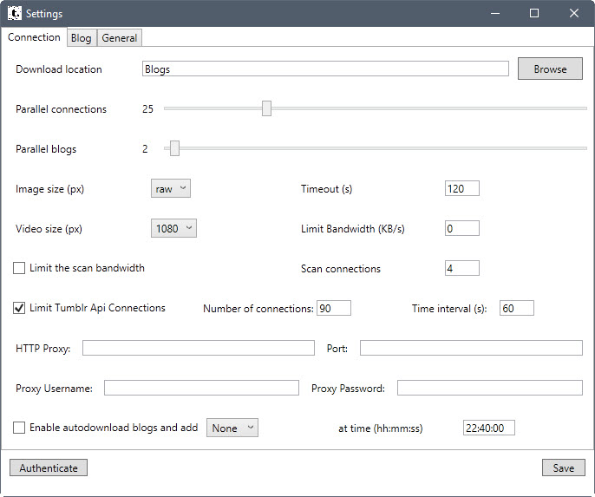Click the Proxy Username field
This screenshot has width=595, height=497.
coord(201,388)
